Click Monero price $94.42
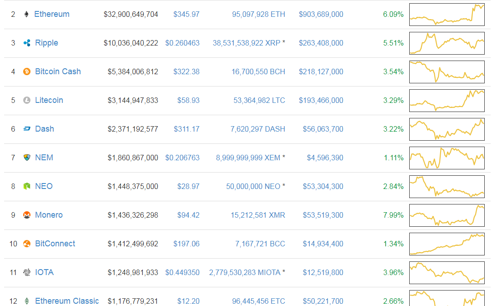Image resolution: width=497 pixels, height=306 pixels. click(x=188, y=215)
